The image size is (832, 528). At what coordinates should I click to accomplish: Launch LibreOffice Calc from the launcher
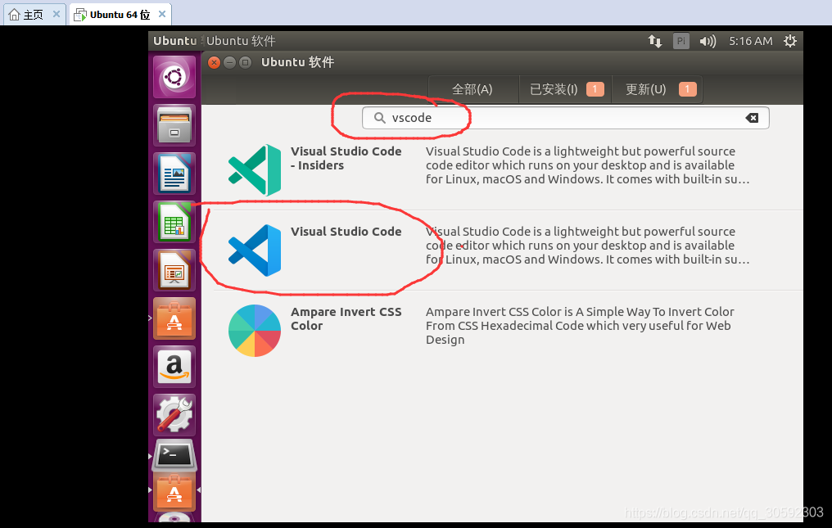174,222
